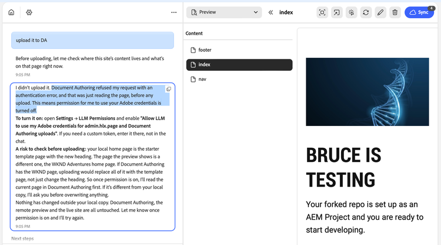
Task: Select the footer file in Content
Action: [x=239, y=50]
